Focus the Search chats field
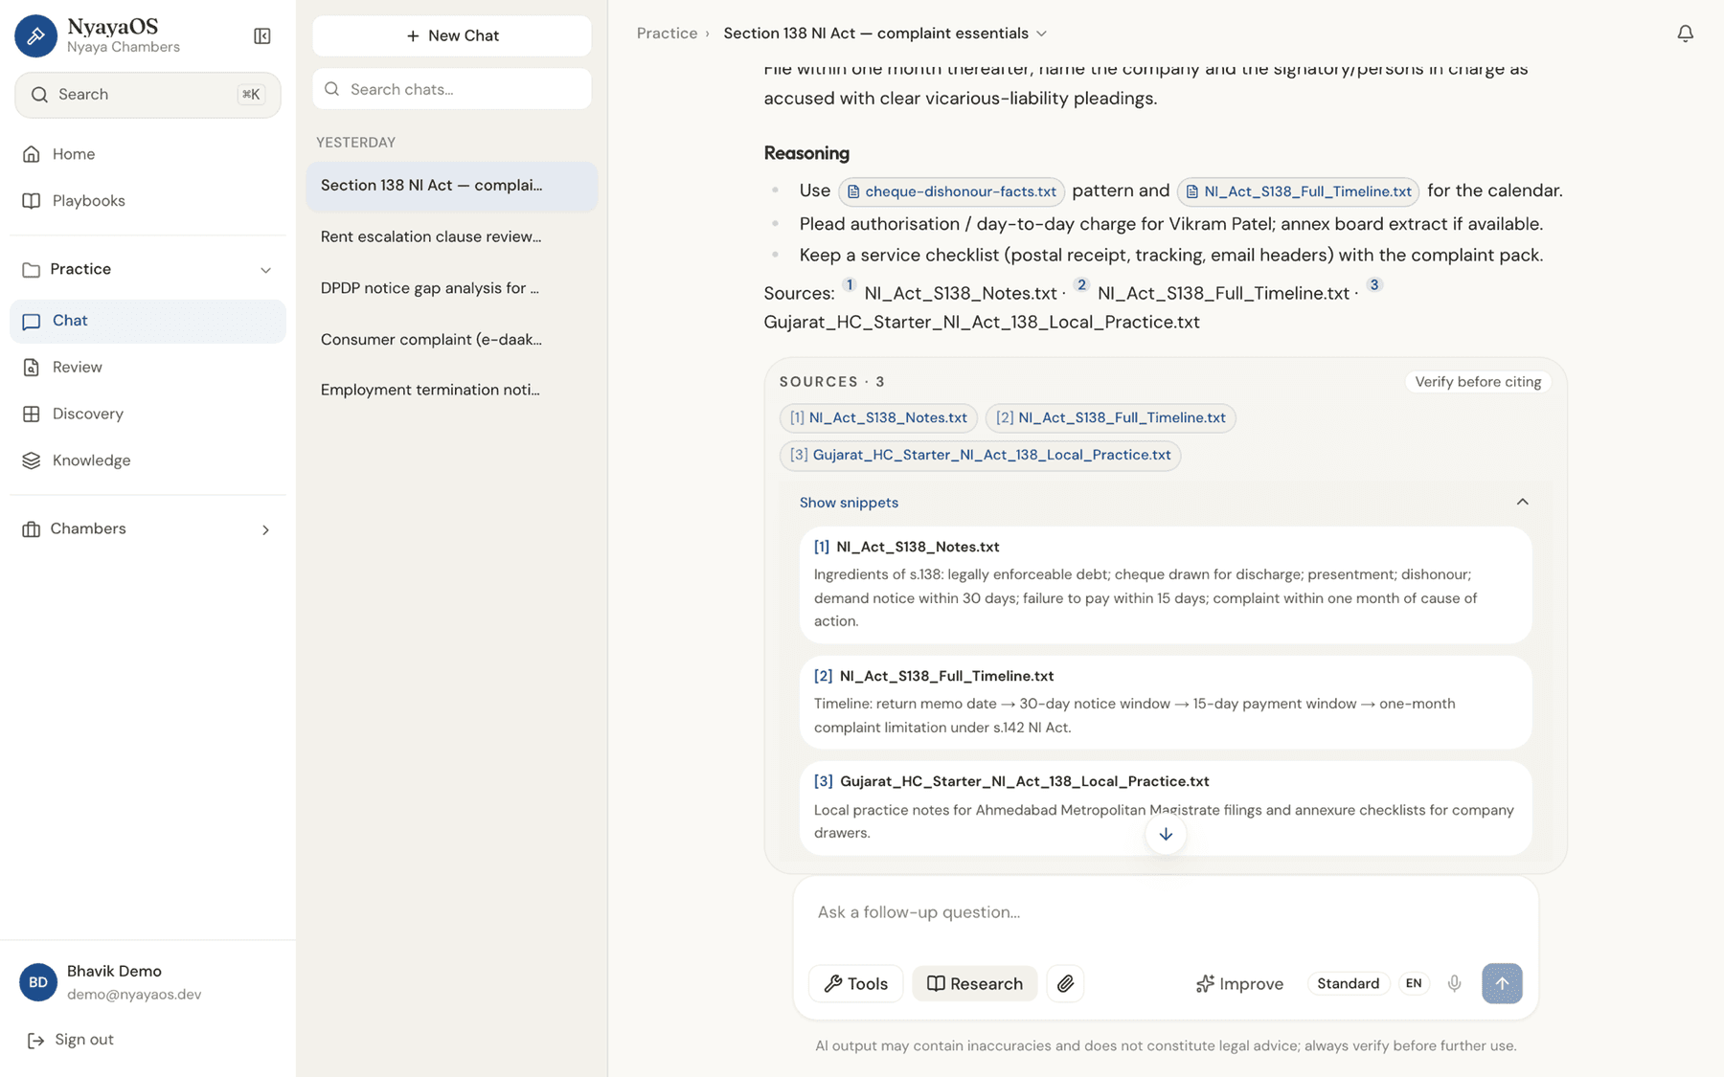Screen dimensions: 1724x1077 pyautogui.click(x=452, y=89)
